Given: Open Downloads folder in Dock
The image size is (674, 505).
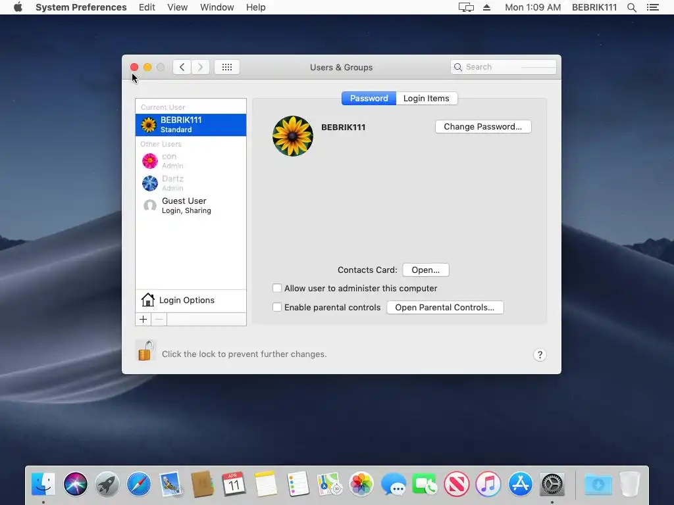Looking at the screenshot, I should 598,484.
